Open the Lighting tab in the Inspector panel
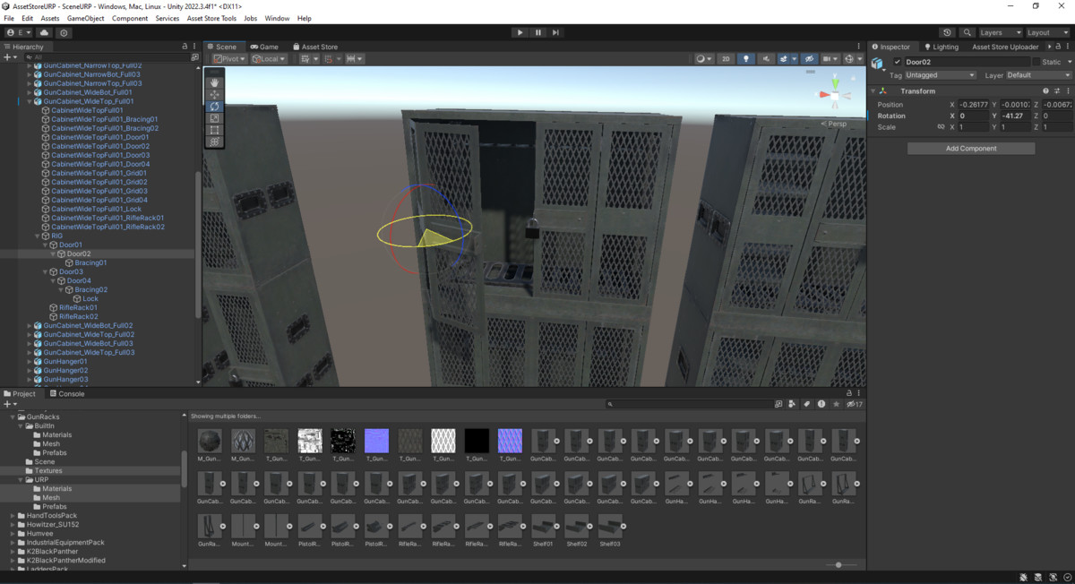 pyautogui.click(x=942, y=47)
